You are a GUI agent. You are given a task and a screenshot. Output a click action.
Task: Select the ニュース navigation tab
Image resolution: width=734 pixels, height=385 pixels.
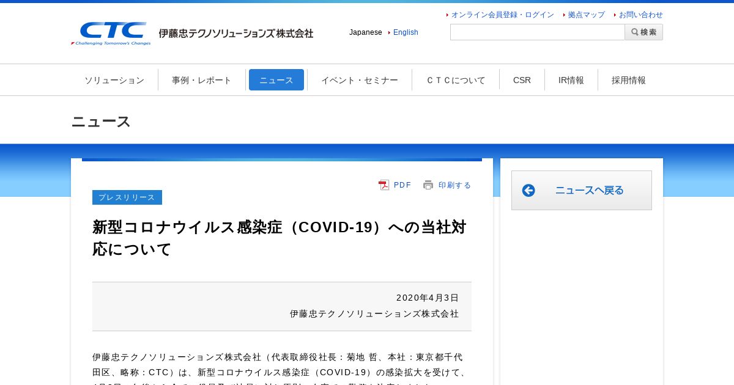[x=276, y=80]
